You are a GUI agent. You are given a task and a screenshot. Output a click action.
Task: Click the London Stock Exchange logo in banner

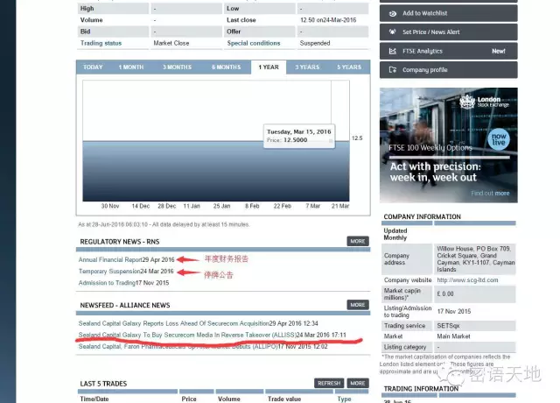pos(484,102)
